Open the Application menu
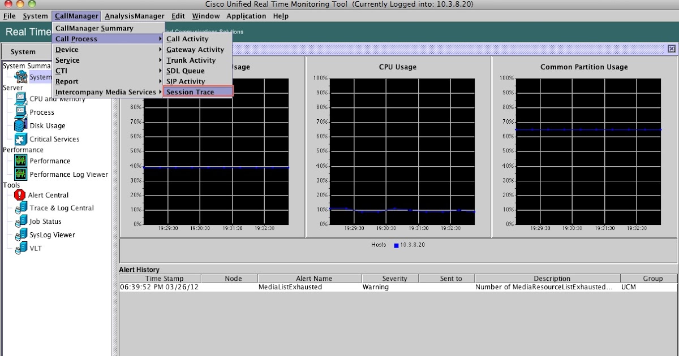Image resolution: width=679 pixels, height=356 pixels. coord(246,16)
